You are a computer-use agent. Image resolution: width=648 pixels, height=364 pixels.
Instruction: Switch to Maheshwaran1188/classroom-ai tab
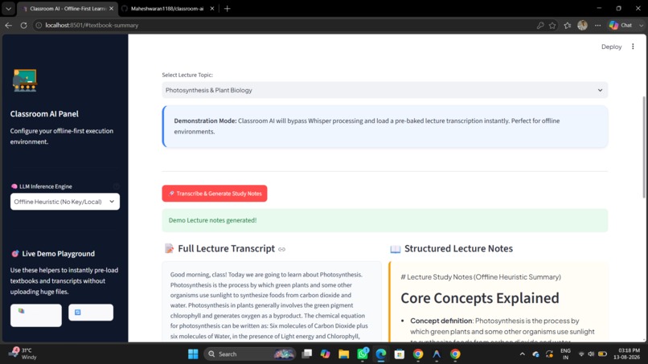point(167,8)
